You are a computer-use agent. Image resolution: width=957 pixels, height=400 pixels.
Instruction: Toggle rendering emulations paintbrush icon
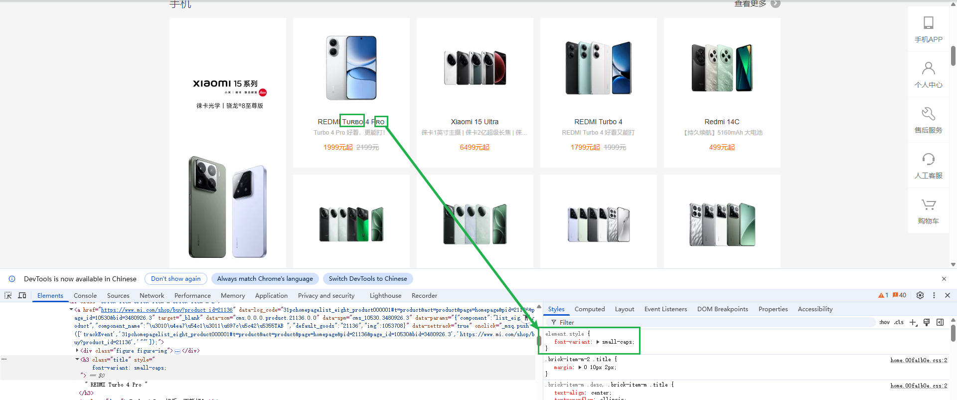pyautogui.click(x=927, y=322)
